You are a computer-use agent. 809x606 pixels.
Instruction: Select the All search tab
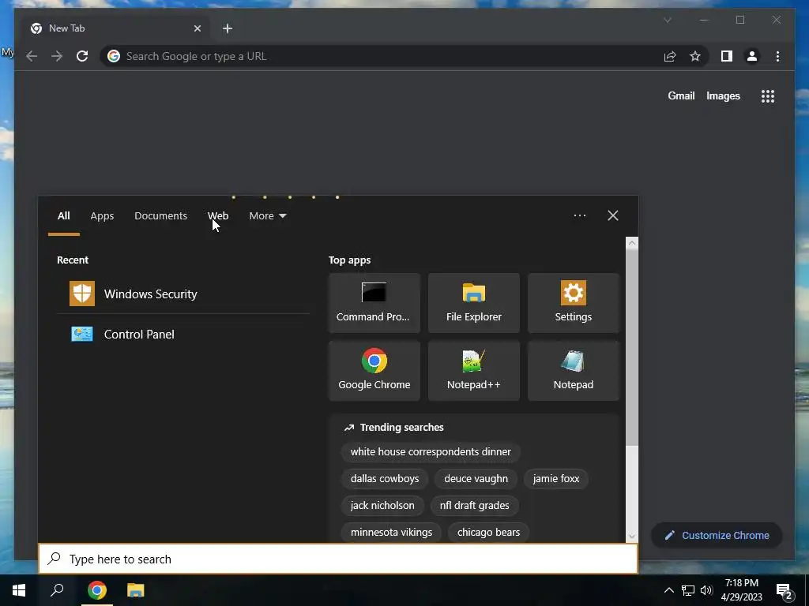[x=63, y=216]
